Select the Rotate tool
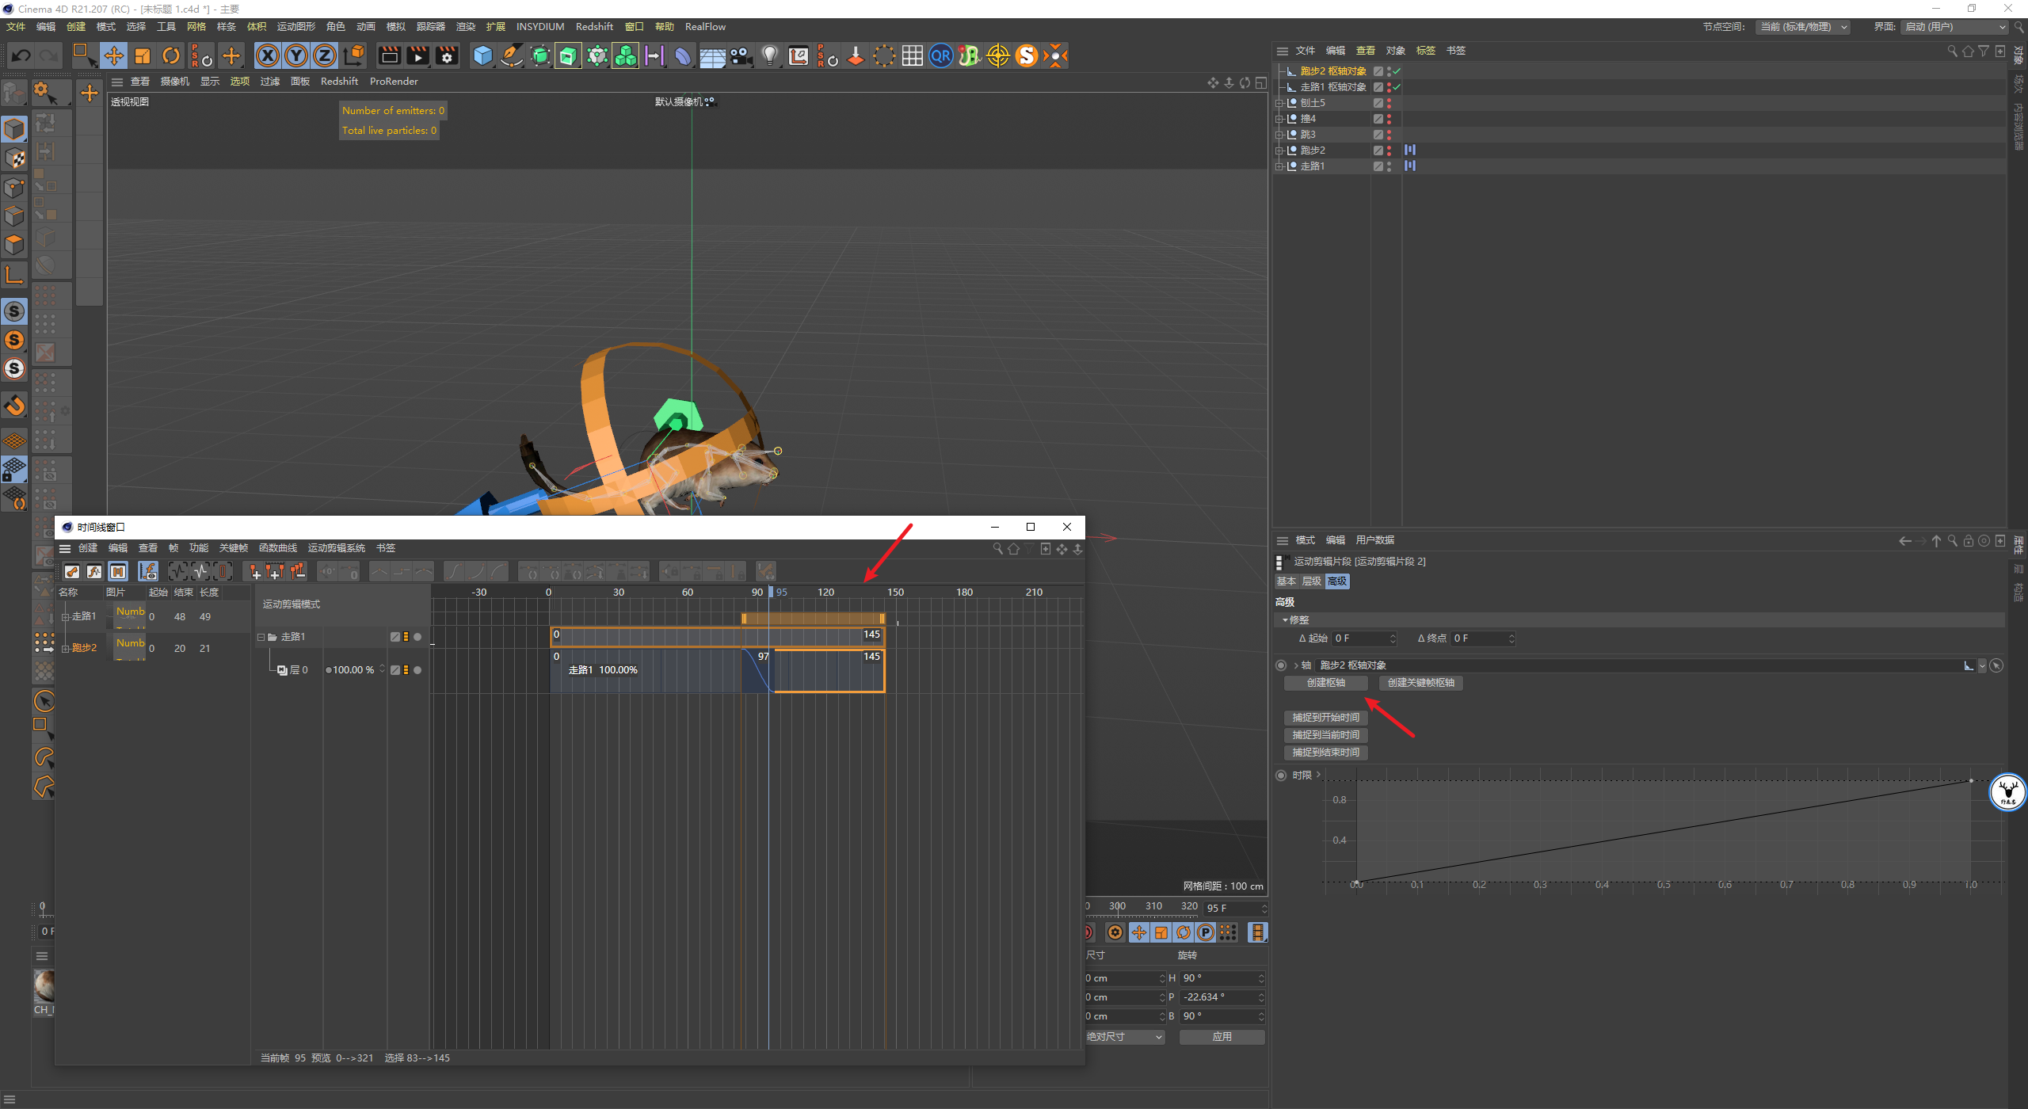The width and height of the screenshot is (2028, 1109). pos(171,55)
